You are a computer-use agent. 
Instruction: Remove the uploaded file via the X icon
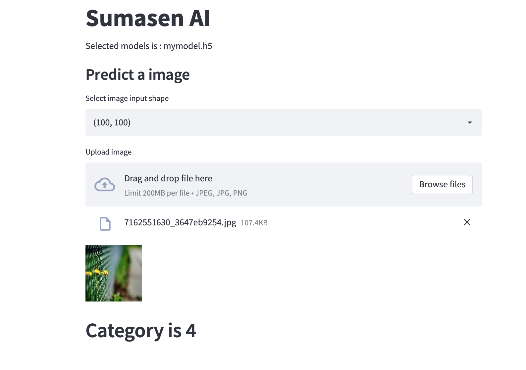467,222
